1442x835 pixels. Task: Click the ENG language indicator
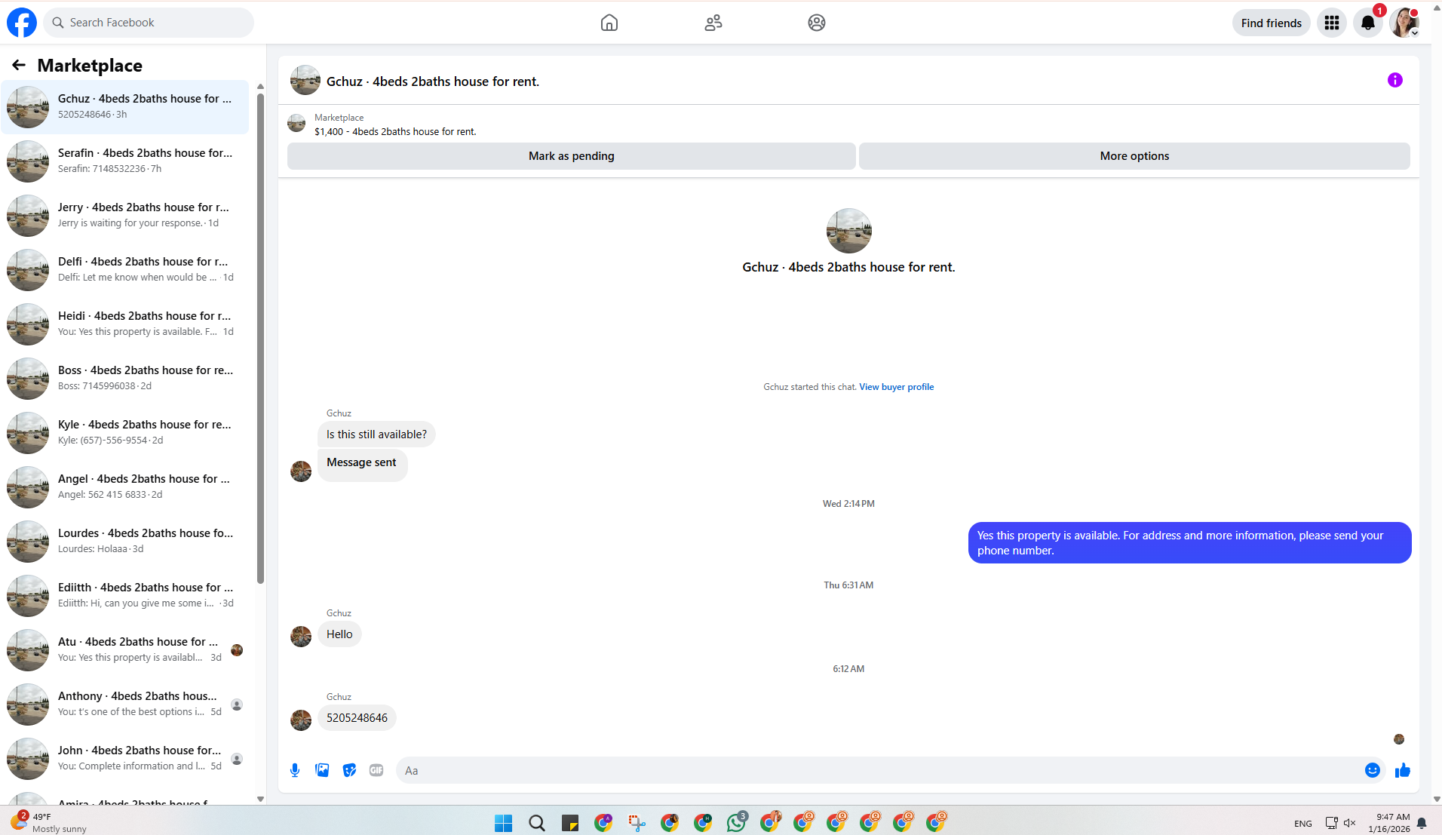pyautogui.click(x=1302, y=824)
